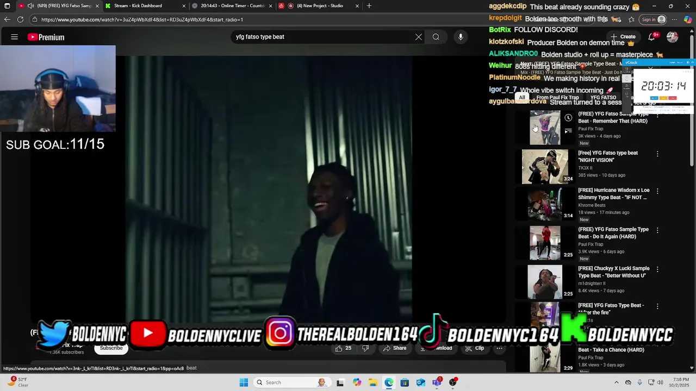Open File Explorer from the taskbar
The height and width of the screenshot is (391, 696).
[373, 382]
